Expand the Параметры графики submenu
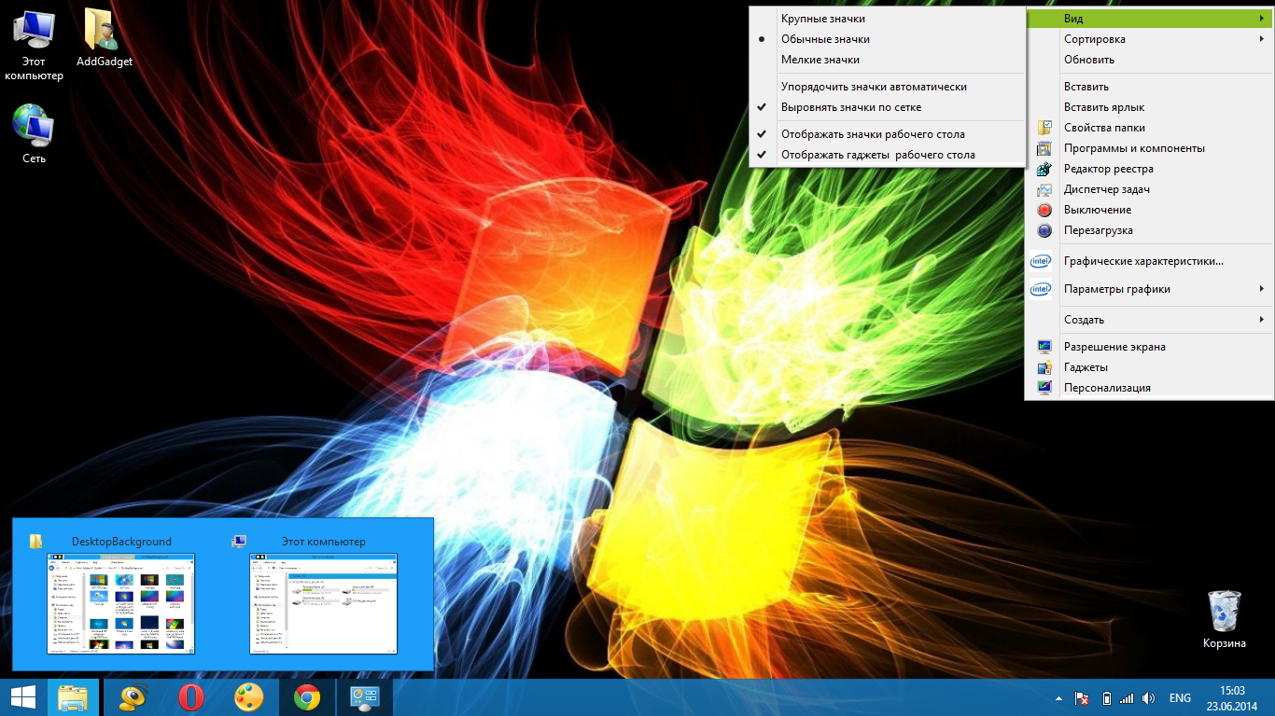This screenshot has height=716, width=1275. 1149,289
